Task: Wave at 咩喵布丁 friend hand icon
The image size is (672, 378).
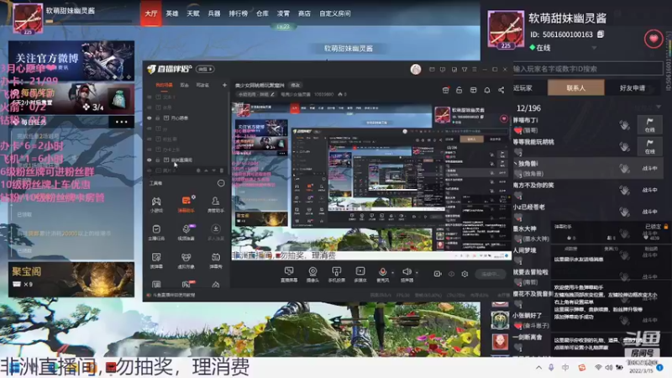Action: (624, 124)
